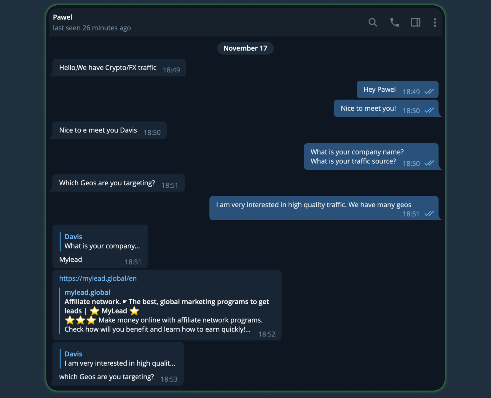Click read checkmarks on "Hey Pawel" message
Image resolution: width=491 pixels, height=398 pixels.
point(429,91)
